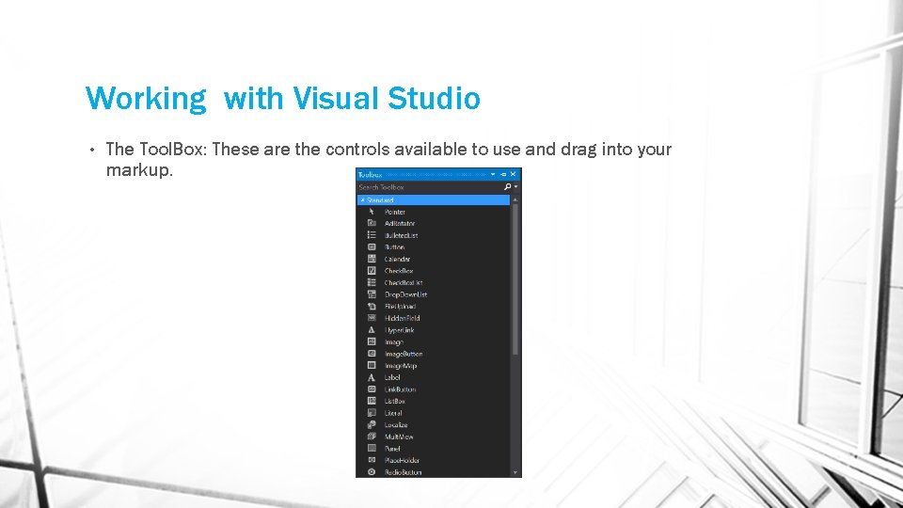
Task: Click the MultiView text in Toolbox
Action: click(399, 437)
